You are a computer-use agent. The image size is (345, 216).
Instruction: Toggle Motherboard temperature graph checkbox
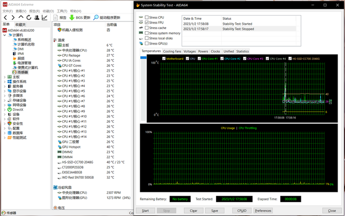(x=164, y=59)
